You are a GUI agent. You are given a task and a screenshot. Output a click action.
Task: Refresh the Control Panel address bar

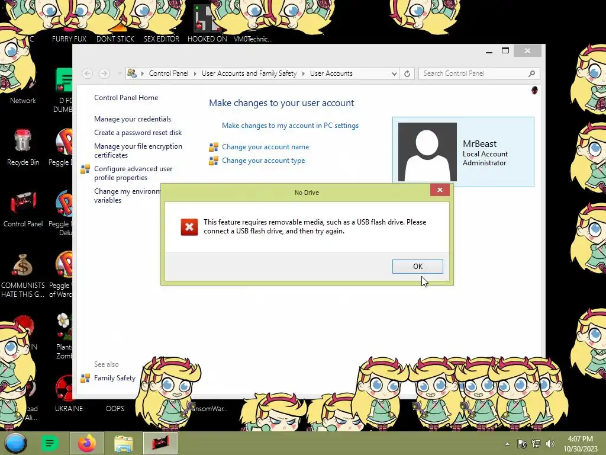pos(407,73)
